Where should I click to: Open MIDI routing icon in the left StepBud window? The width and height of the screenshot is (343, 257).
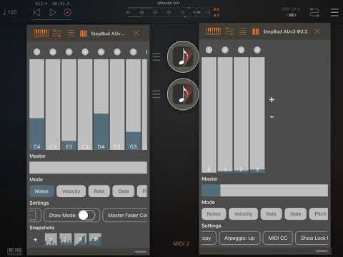click(x=57, y=34)
